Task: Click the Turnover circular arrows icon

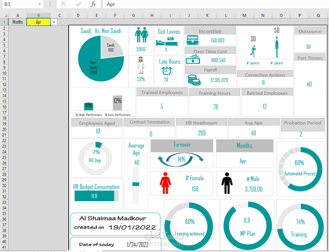Action: tap(181, 160)
